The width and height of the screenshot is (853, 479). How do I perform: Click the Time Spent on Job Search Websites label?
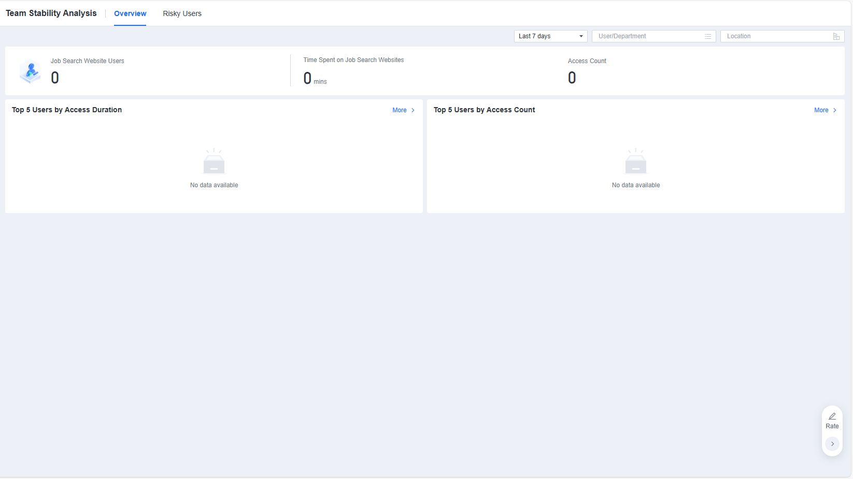(x=353, y=60)
